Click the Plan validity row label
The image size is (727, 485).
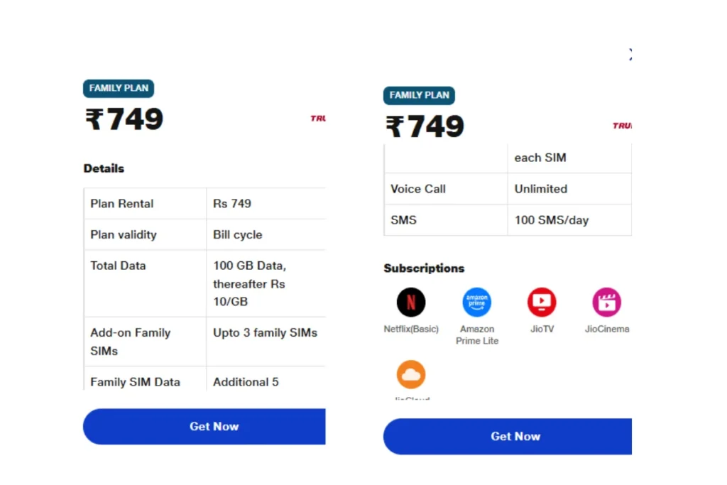point(124,234)
